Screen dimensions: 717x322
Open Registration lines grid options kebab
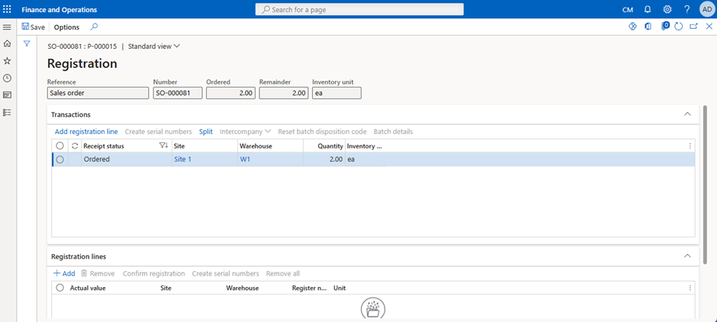point(690,289)
